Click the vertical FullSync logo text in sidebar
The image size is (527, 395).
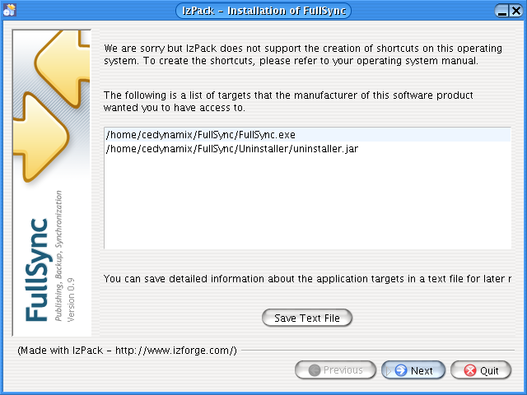[37, 270]
